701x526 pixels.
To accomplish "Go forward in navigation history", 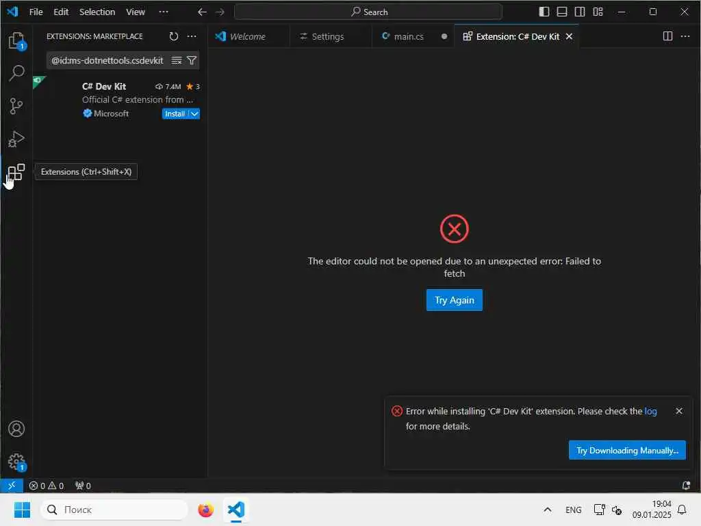I will click(220, 12).
